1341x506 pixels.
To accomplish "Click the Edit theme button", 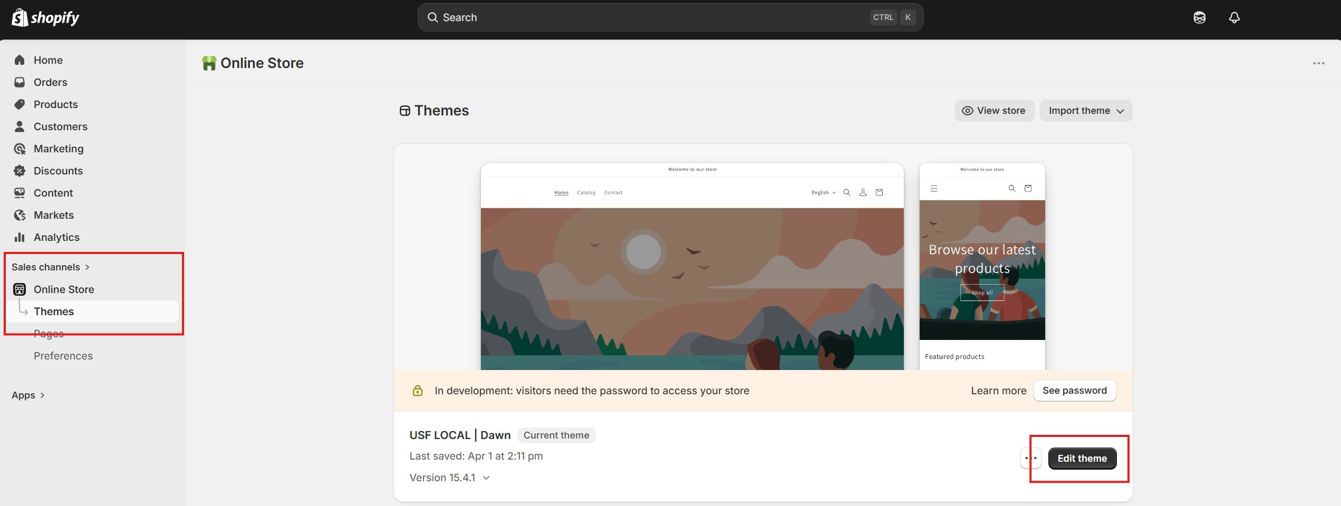I will pyautogui.click(x=1082, y=458).
